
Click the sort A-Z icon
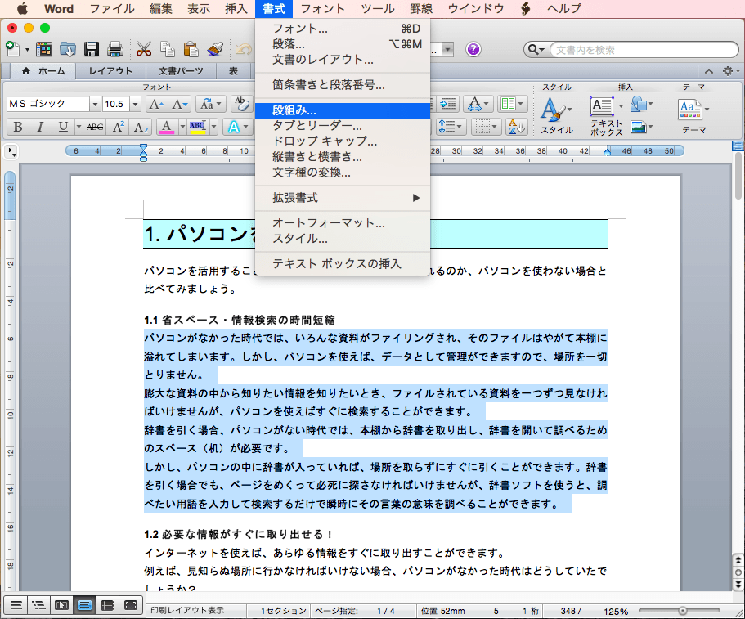click(x=516, y=127)
